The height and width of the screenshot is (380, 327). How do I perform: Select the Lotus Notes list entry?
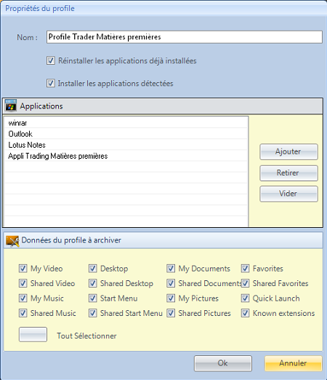pos(126,145)
